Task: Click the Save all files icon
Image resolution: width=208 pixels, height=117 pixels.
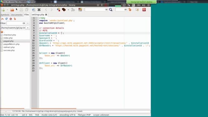Action: (x=27, y=10)
